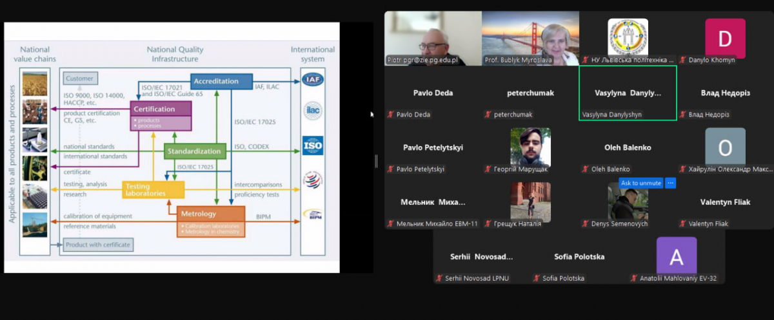The height and width of the screenshot is (320, 774).
Task: Click the IAF logo on the slide
Action: [x=313, y=80]
